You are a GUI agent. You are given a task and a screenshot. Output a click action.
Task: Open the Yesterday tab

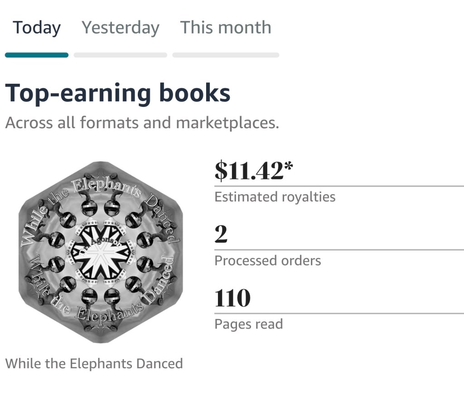pyautogui.click(x=121, y=28)
